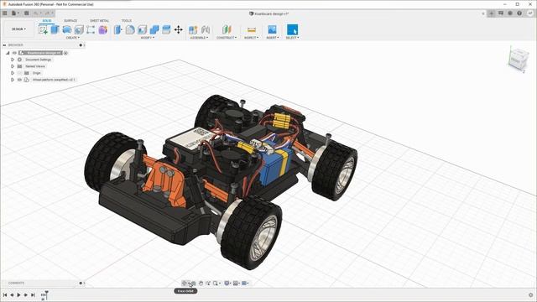Select the Move/Copy tool
Viewport: 537px width, 302px height.
pos(179,30)
